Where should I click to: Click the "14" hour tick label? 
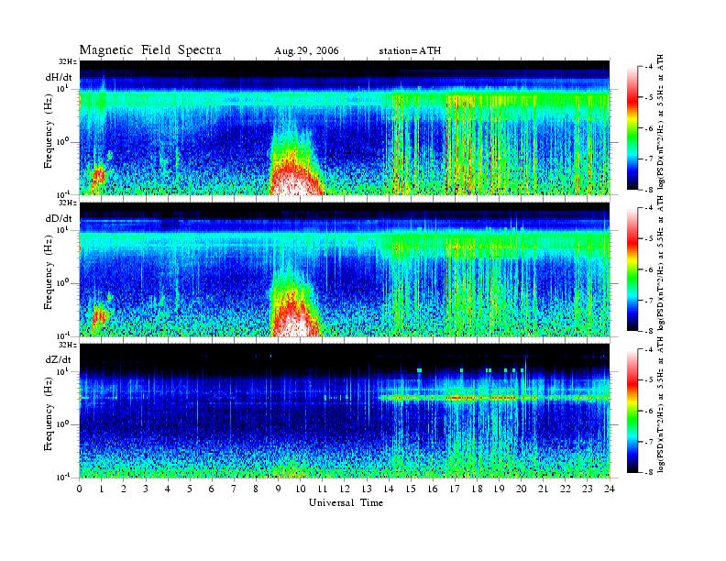tap(389, 489)
